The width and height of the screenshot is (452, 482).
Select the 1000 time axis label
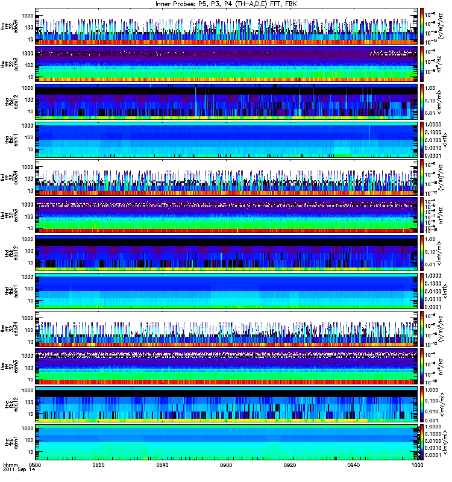click(417, 465)
